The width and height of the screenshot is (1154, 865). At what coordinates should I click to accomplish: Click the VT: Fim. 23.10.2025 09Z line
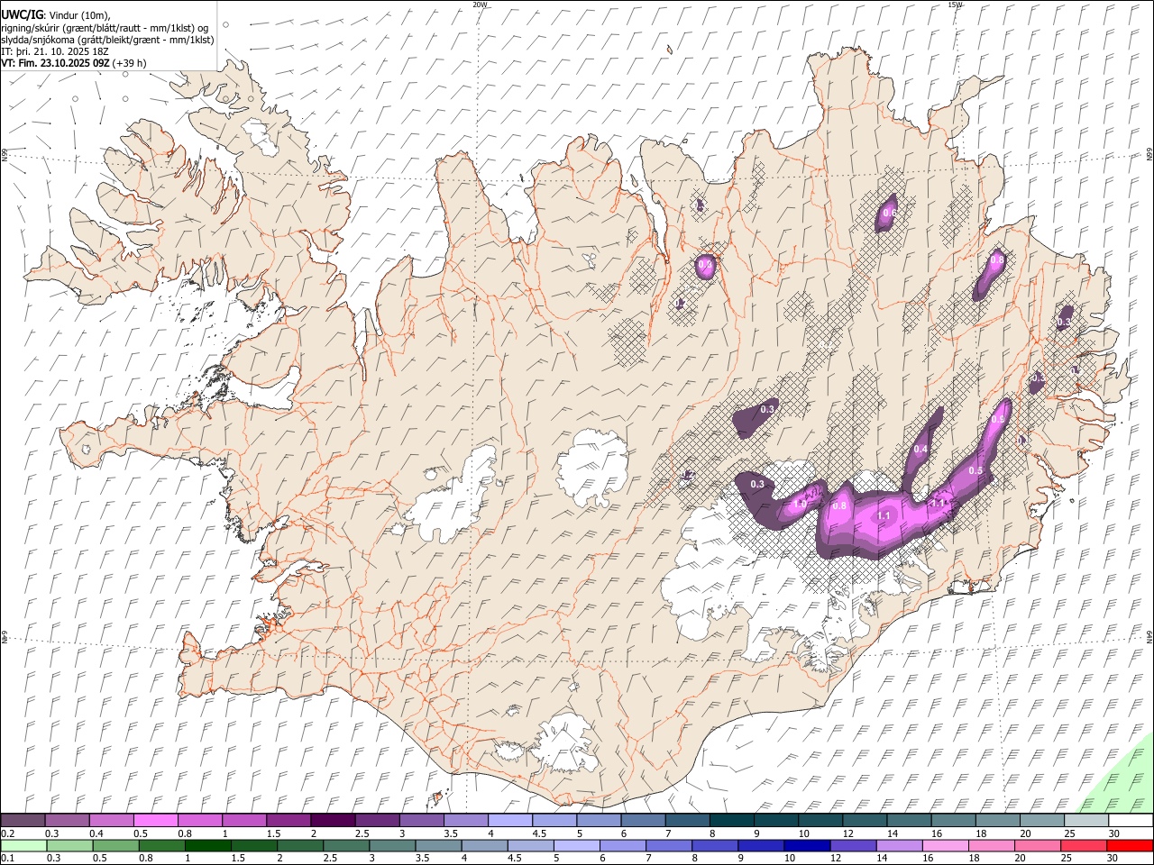click(x=74, y=63)
